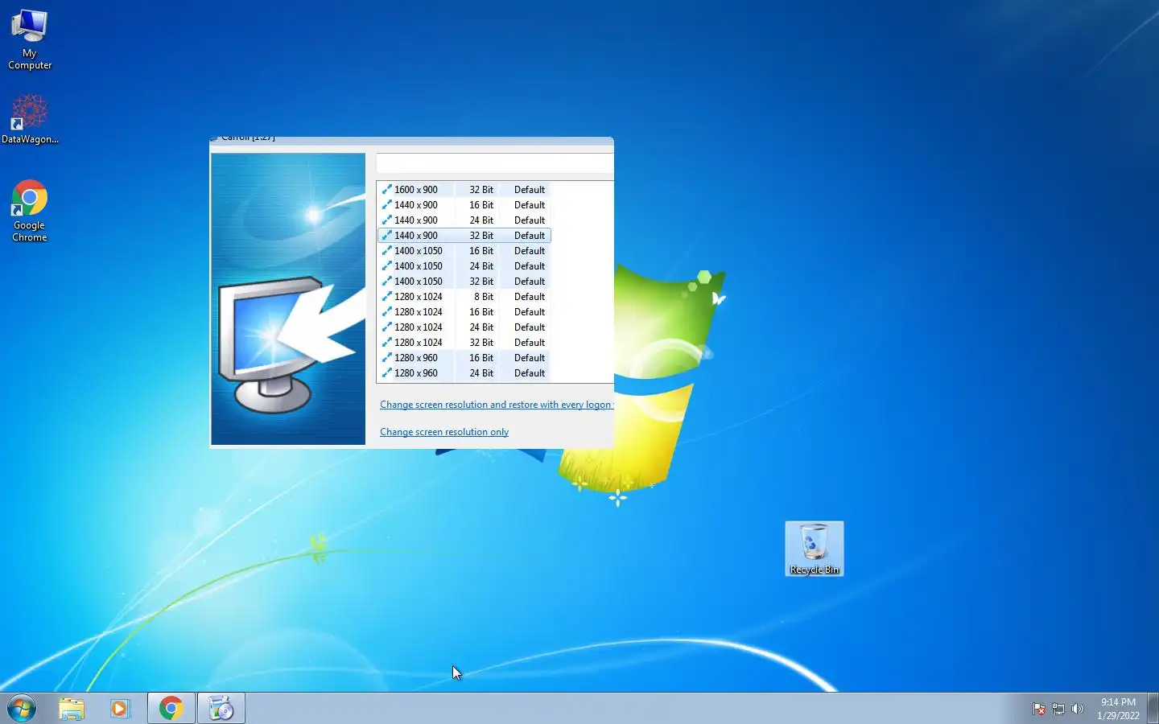Choose the 1400 x 1050 32 Bit resolution
This screenshot has width=1159, height=724.
coord(464,282)
